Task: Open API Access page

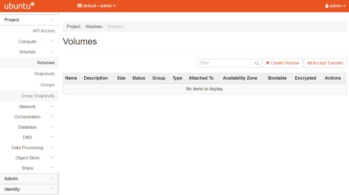Action: coord(44,31)
